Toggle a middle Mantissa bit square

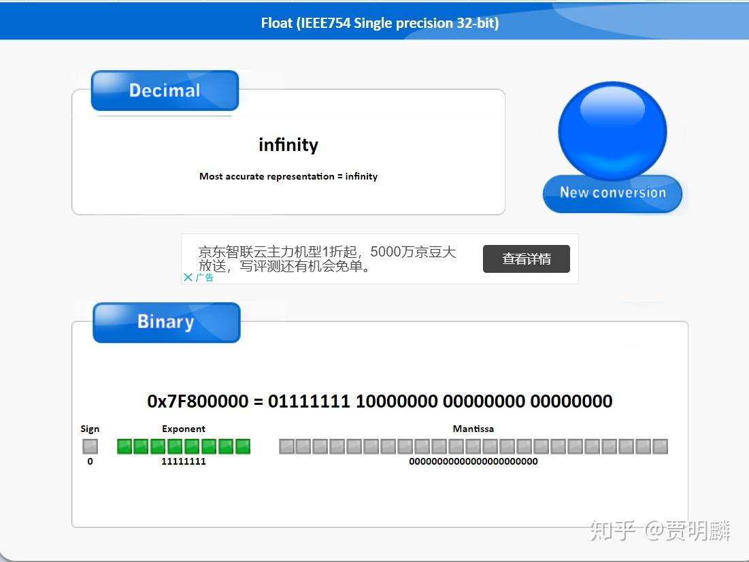point(473,446)
